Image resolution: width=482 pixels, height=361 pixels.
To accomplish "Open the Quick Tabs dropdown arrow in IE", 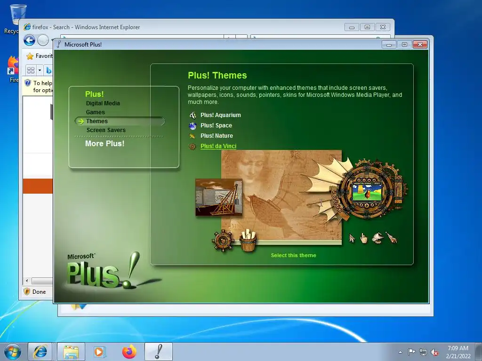I will tap(40, 71).
